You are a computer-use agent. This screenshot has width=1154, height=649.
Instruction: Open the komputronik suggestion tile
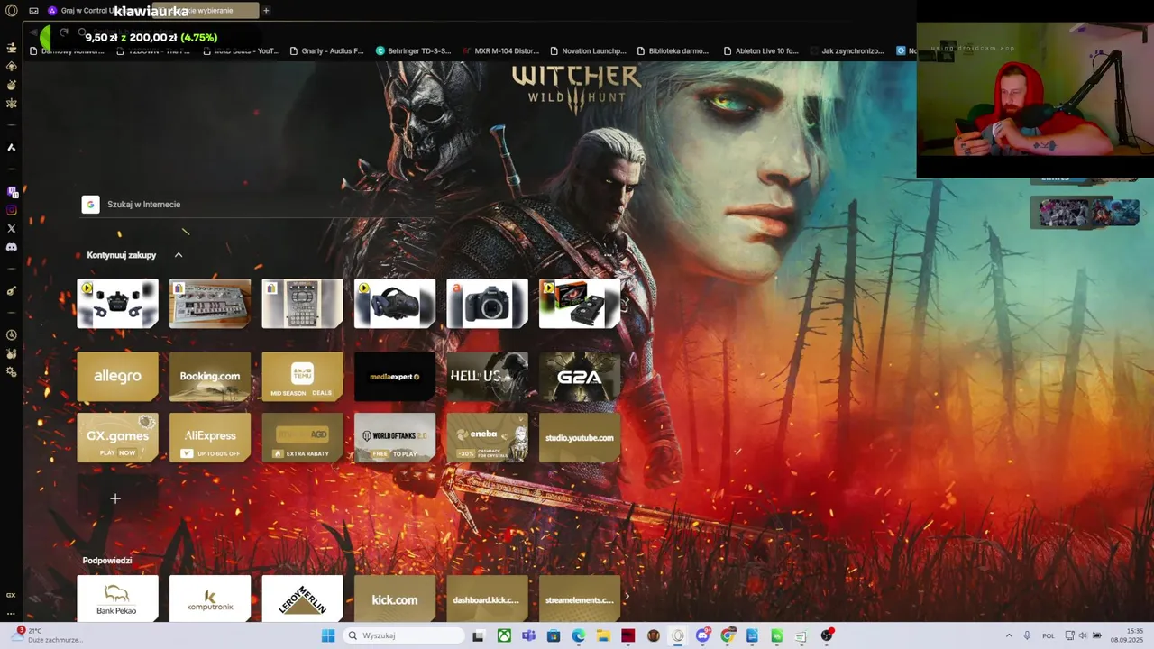click(x=210, y=599)
